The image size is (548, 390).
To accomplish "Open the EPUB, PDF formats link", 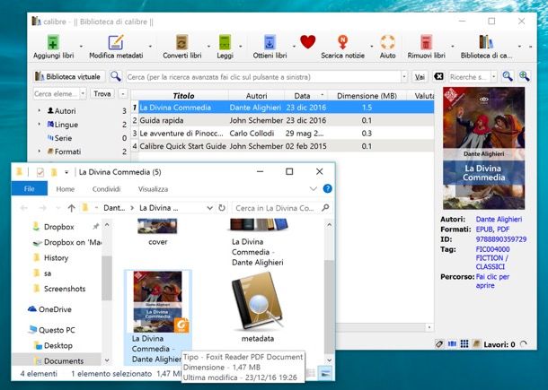I will [x=492, y=230].
